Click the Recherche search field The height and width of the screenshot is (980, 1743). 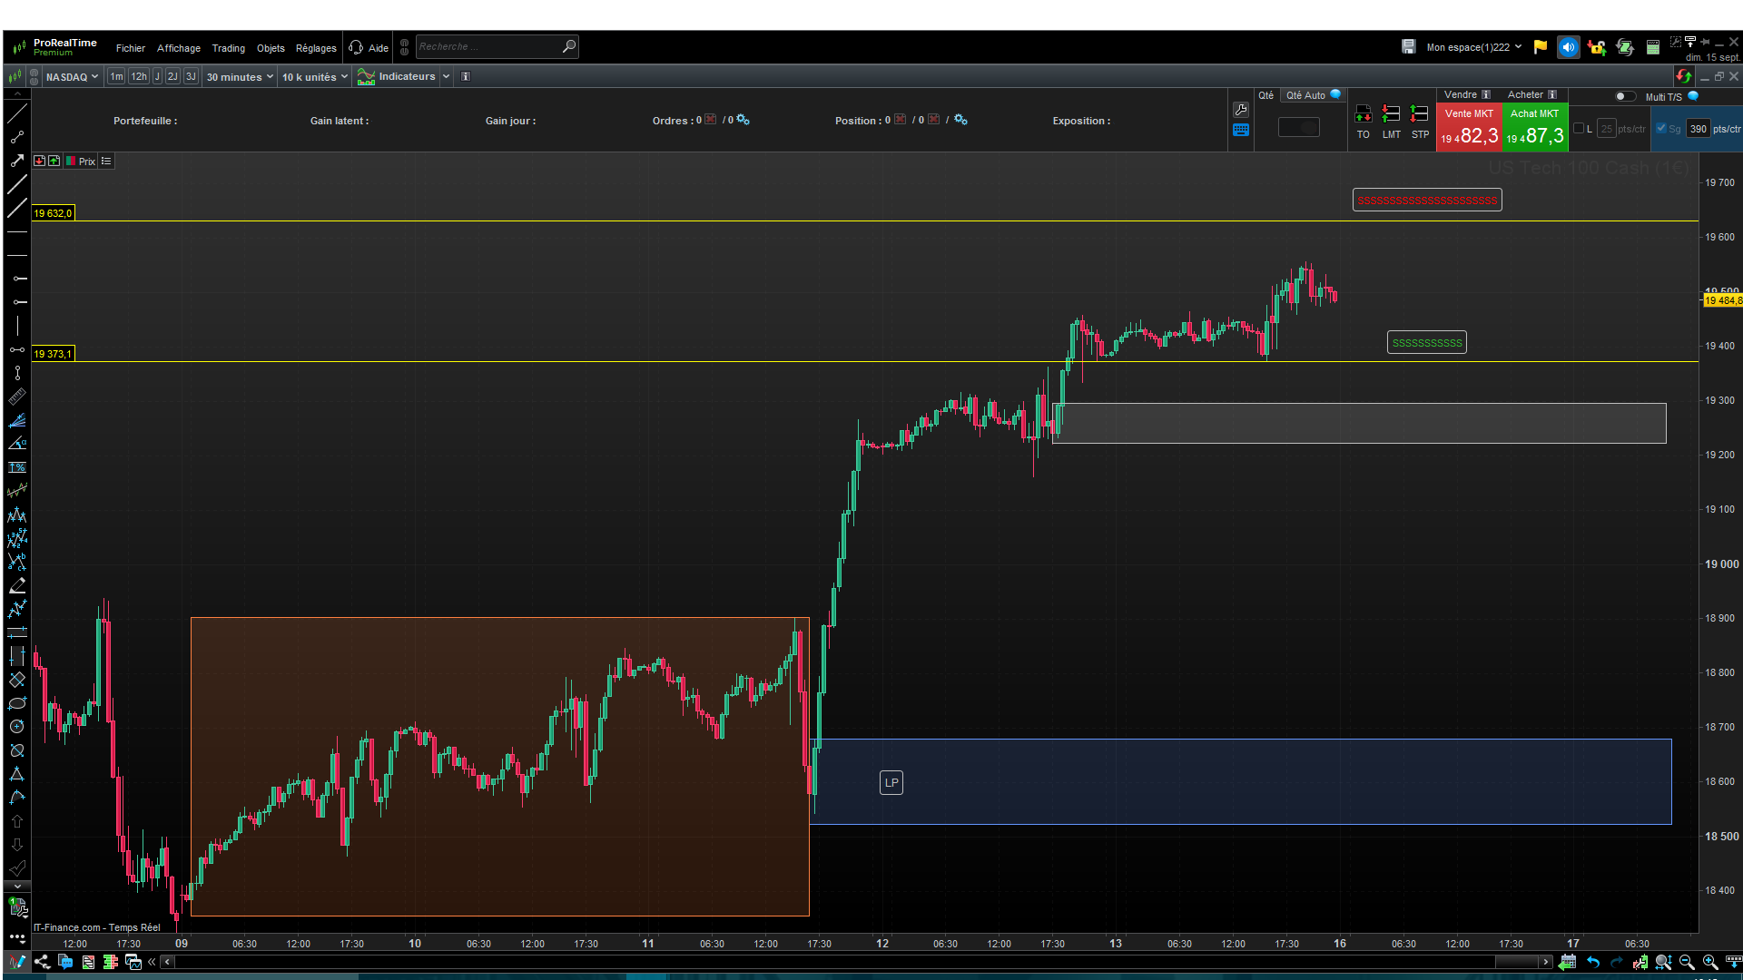click(487, 46)
